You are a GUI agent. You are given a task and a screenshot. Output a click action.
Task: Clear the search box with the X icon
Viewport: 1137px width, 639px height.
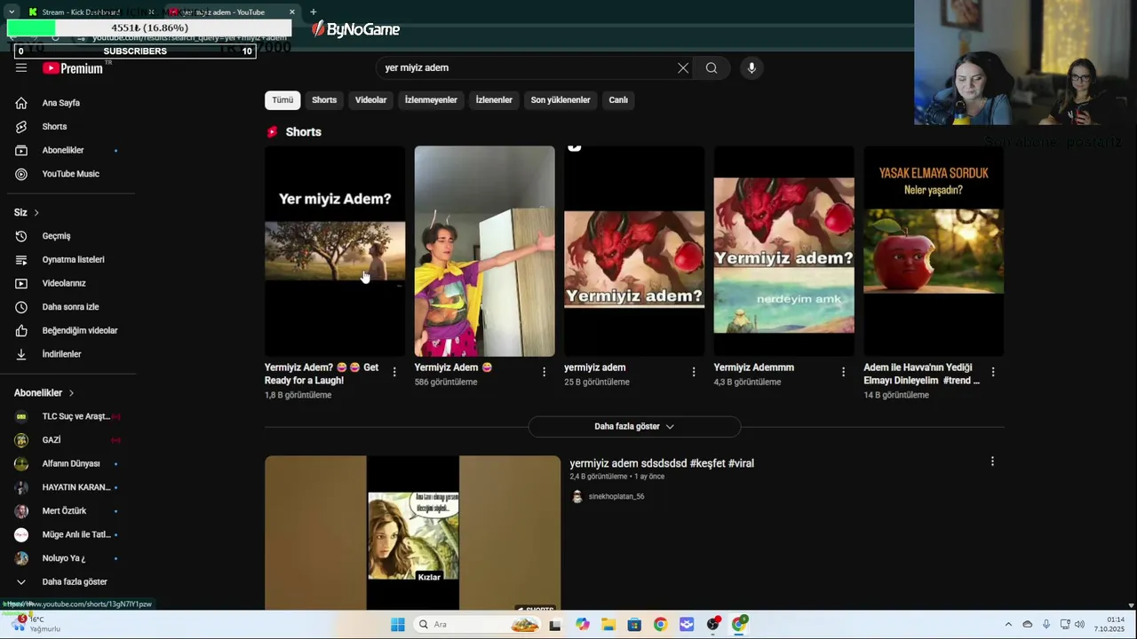point(683,67)
